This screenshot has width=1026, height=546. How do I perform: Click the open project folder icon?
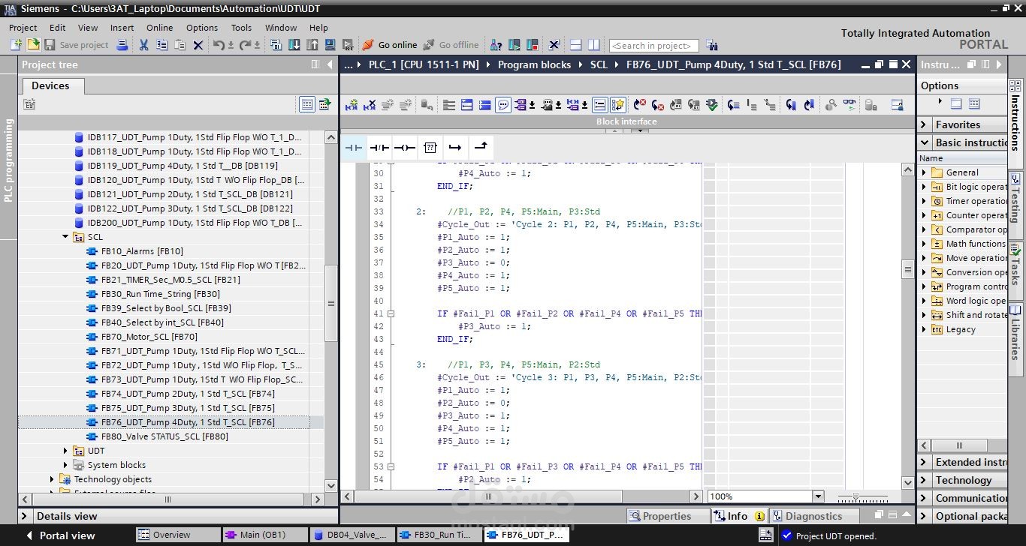point(33,45)
